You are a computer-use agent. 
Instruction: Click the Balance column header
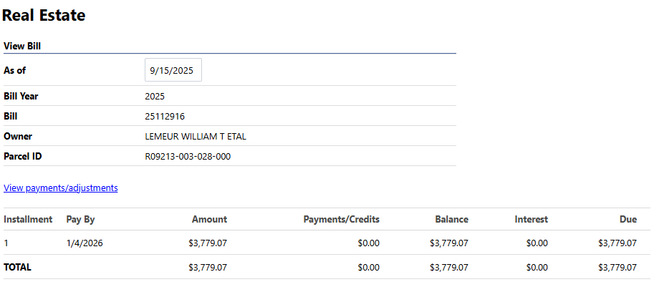451,220
